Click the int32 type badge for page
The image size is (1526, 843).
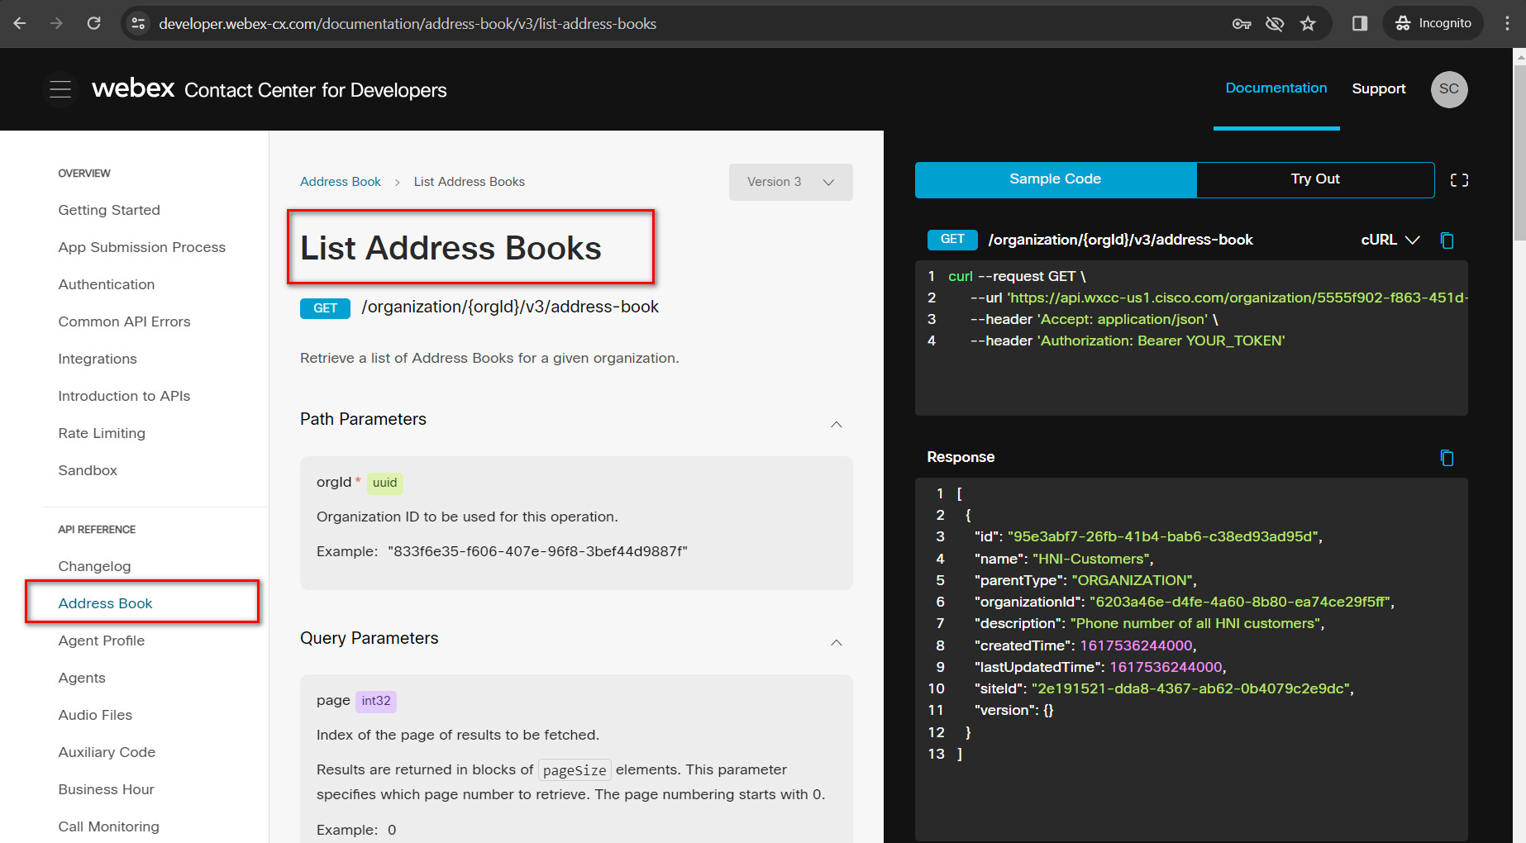pyautogui.click(x=376, y=701)
